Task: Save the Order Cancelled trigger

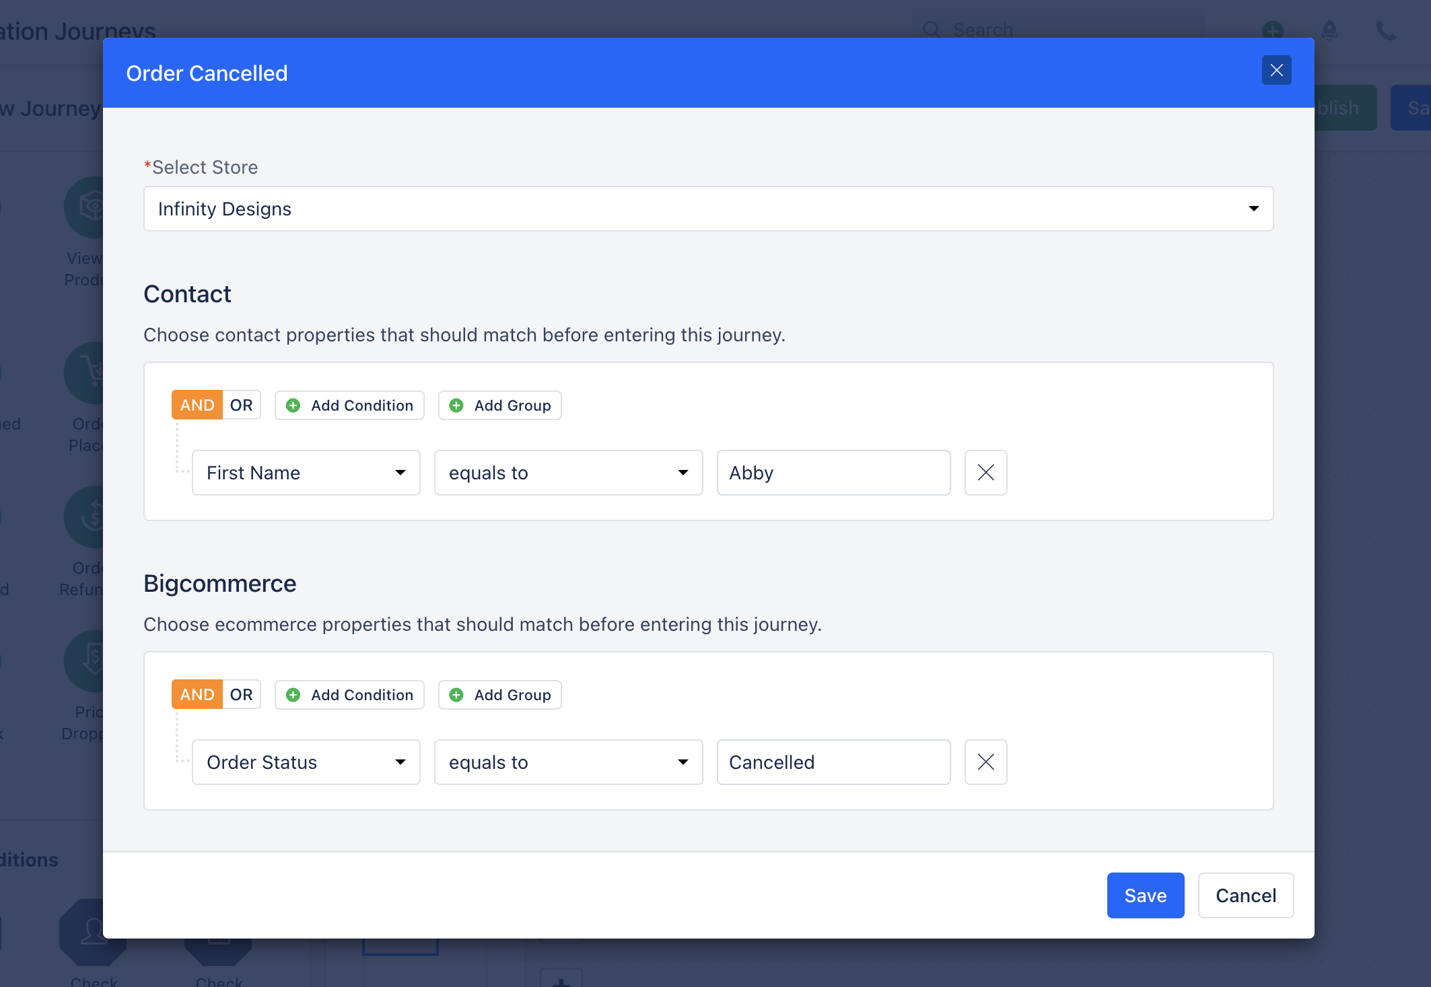Action: click(1145, 895)
